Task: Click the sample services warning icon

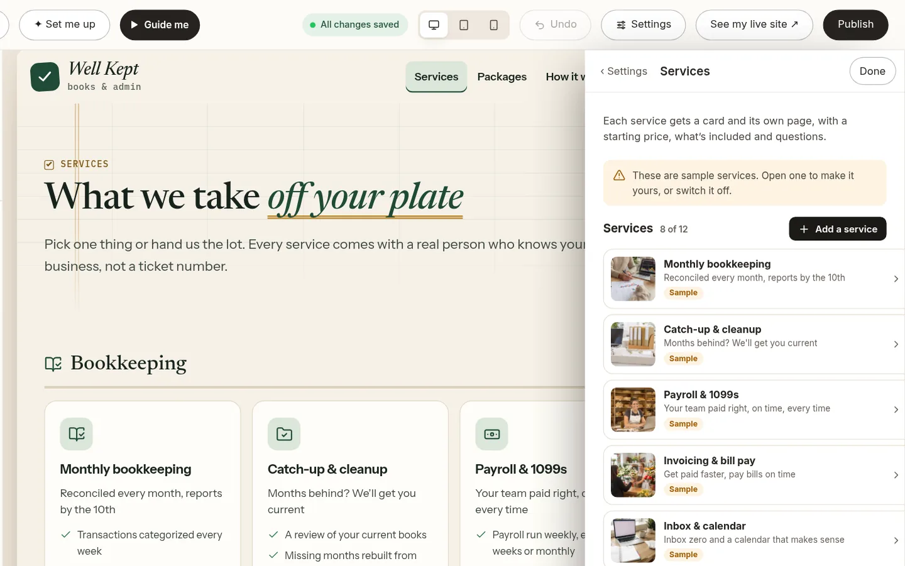Action: (619, 175)
